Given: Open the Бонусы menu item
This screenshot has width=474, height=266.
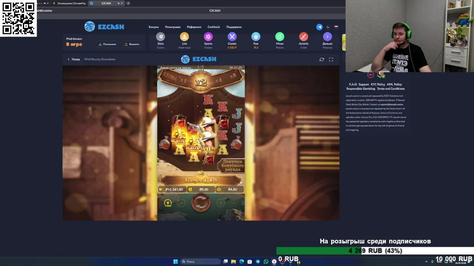Looking at the screenshot, I should click(154, 27).
